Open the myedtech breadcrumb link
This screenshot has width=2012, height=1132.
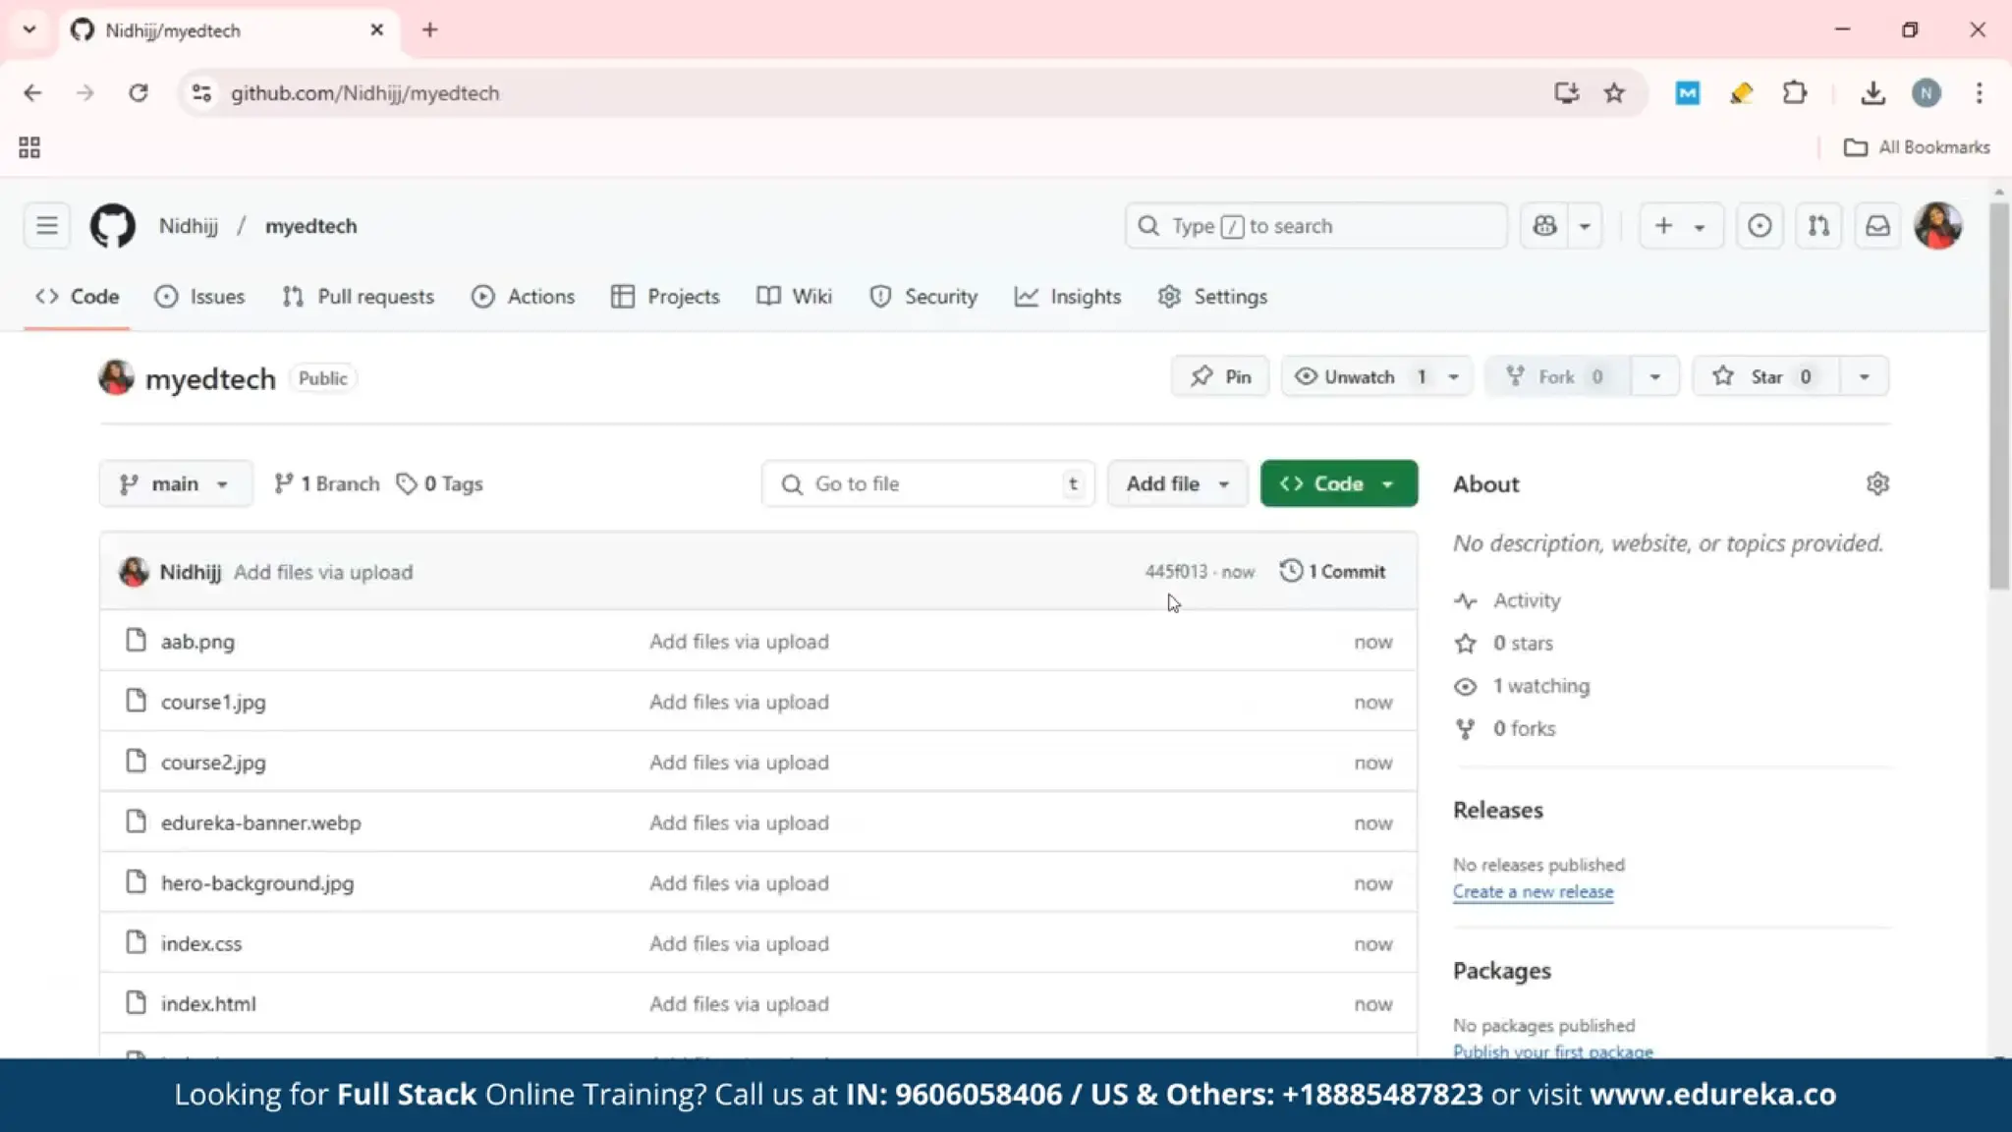(x=311, y=226)
